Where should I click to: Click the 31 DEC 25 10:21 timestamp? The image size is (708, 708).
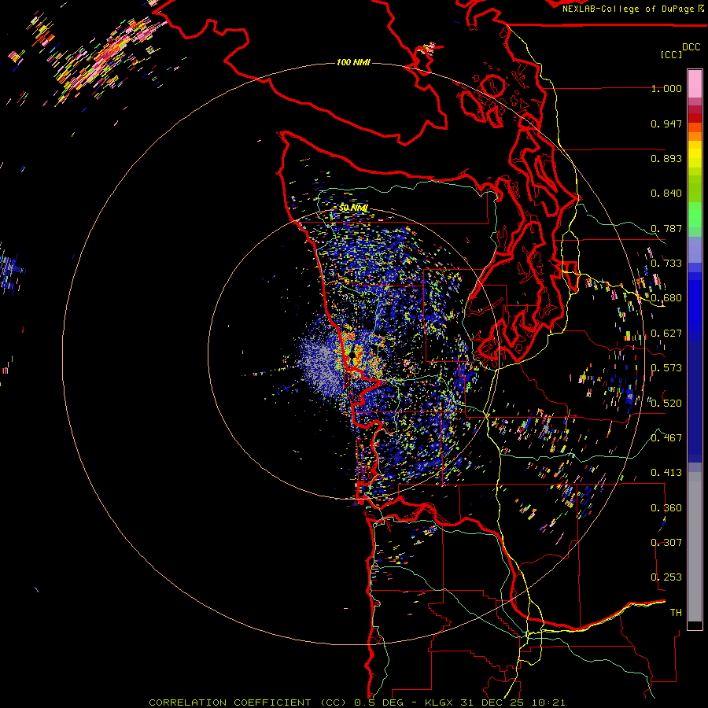(x=513, y=702)
